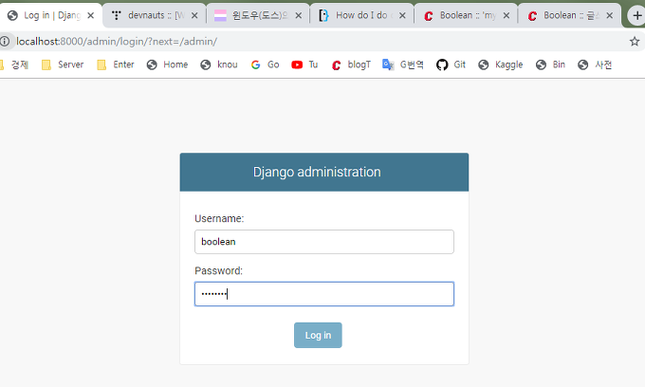Open the Enter bookmark folder

coord(116,64)
